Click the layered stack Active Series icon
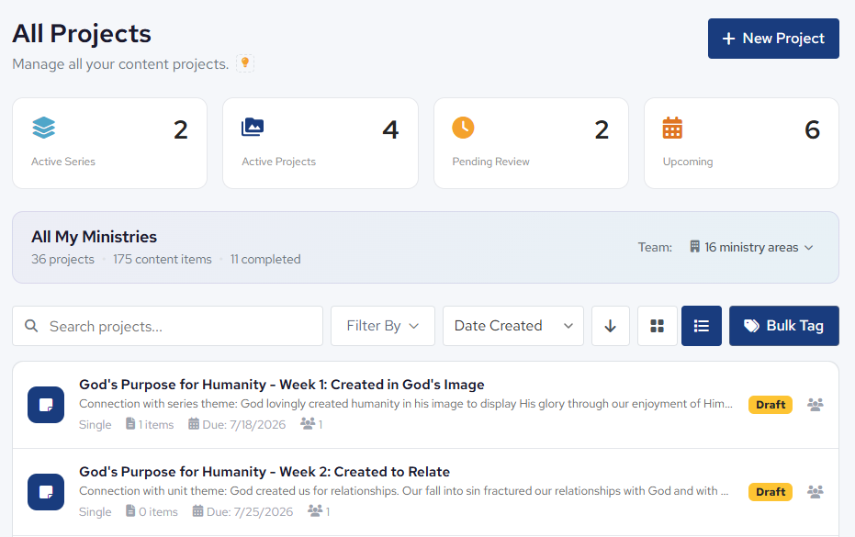 [44, 129]
